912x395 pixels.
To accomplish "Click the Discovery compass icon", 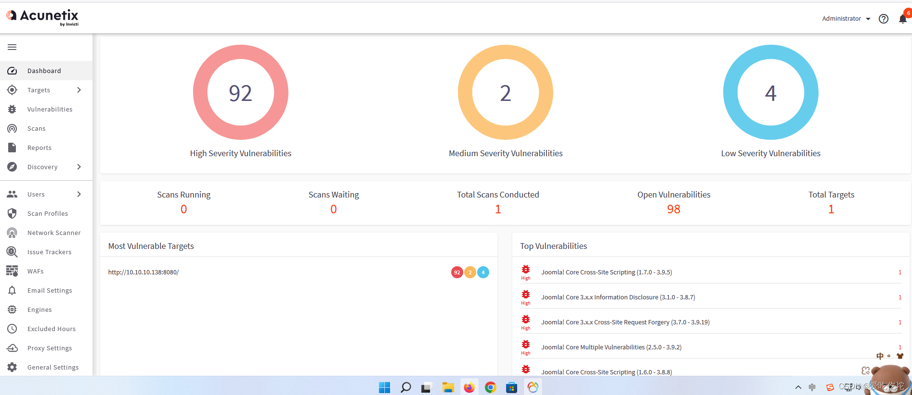I will 12,167.
